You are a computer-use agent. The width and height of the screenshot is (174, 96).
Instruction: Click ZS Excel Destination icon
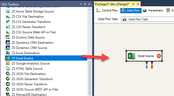pos(8,53)
